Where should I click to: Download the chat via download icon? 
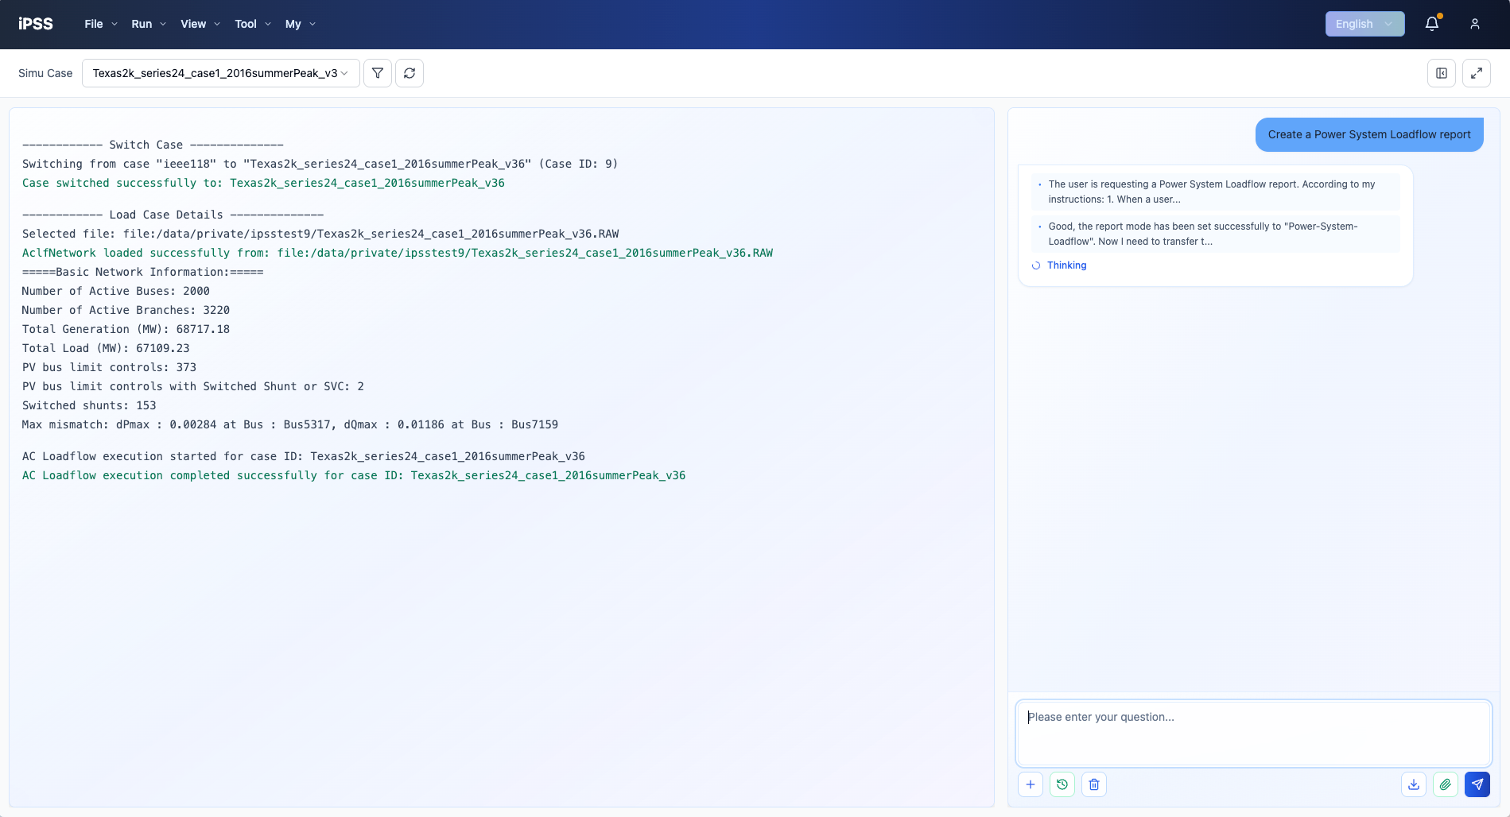point(1414,784)
